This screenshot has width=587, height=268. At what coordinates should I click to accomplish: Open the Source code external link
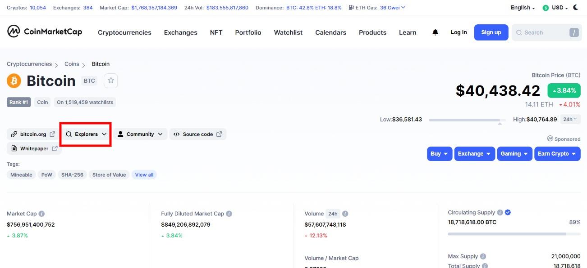pyautogui.click(x=198, y=134)
